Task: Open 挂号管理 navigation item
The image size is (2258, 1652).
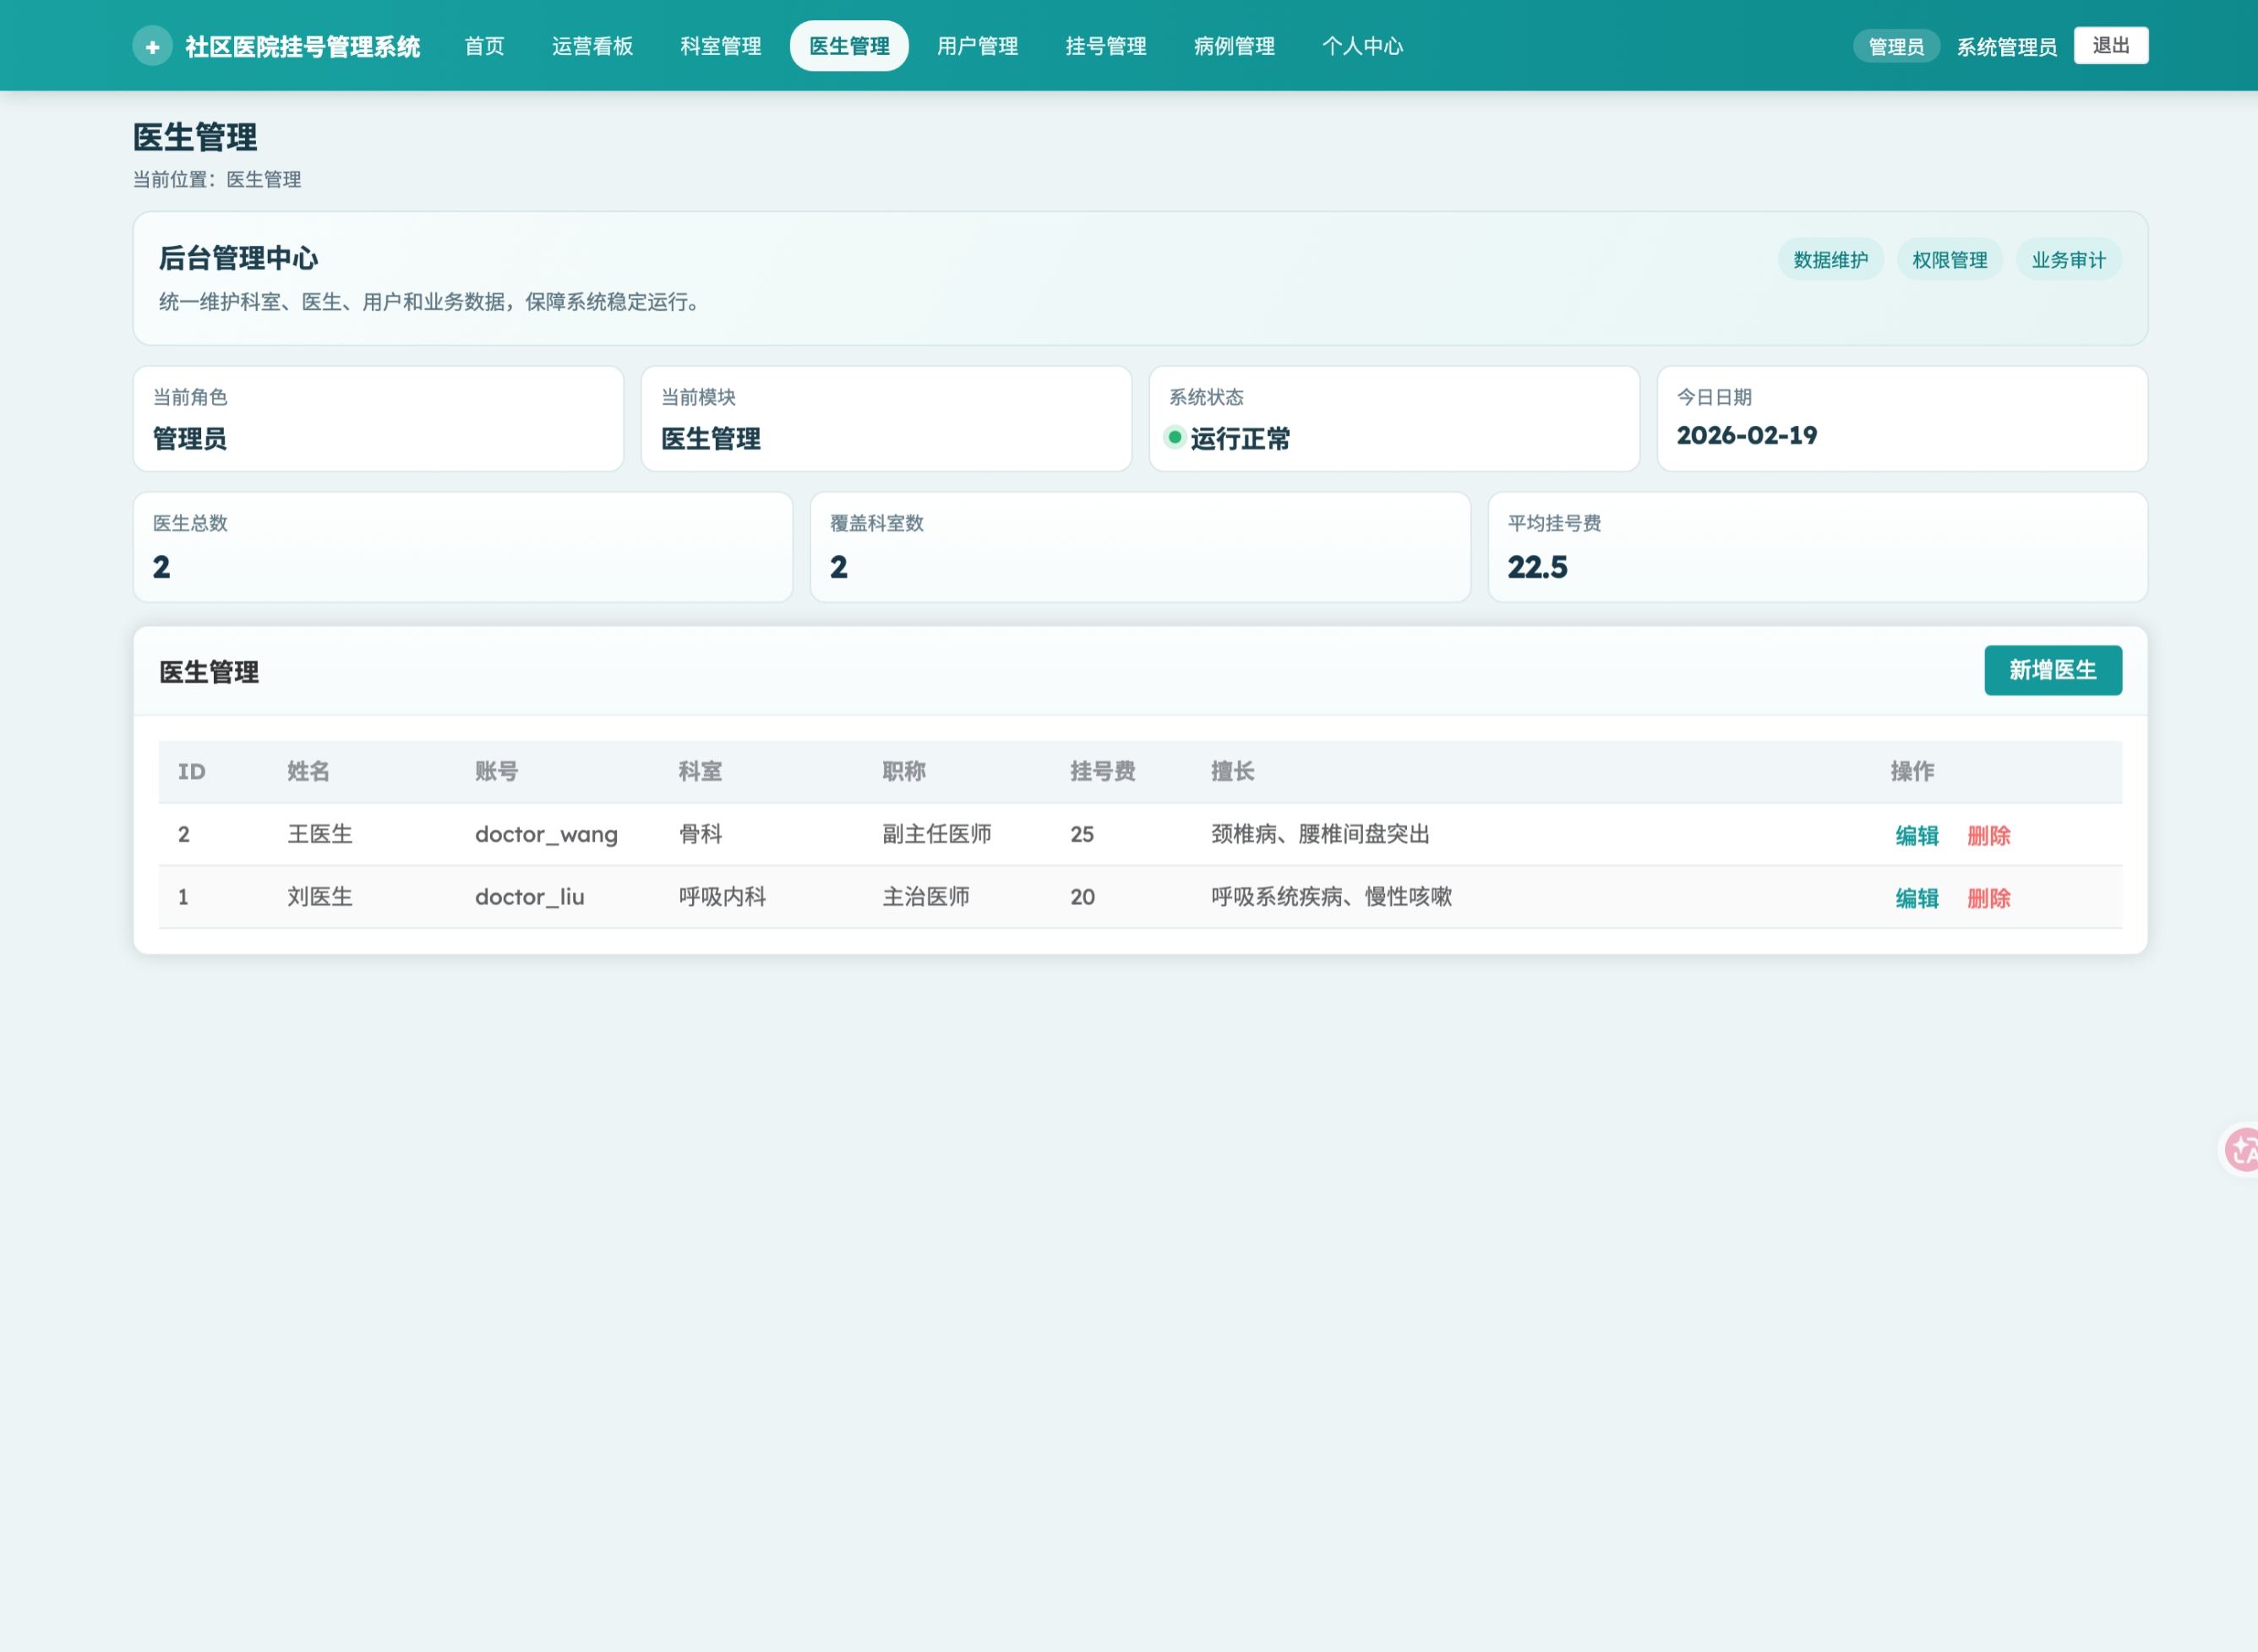Action: tap(1105, 46)
